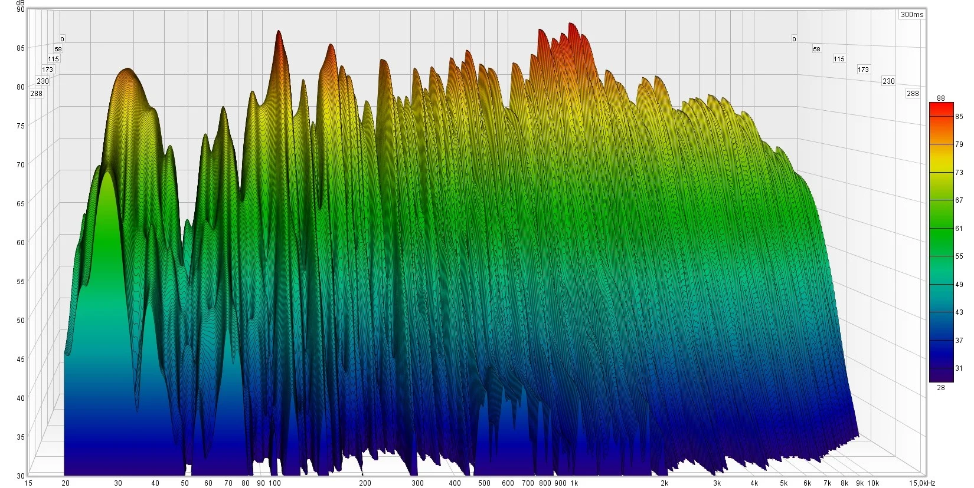Click the 200 Hz tick on the frequency axis

coord(365,483)
